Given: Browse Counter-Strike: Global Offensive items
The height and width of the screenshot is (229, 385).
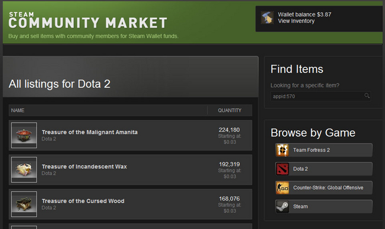Looking at the screenshot, I should pyautogui.click(x=328, y=188).
